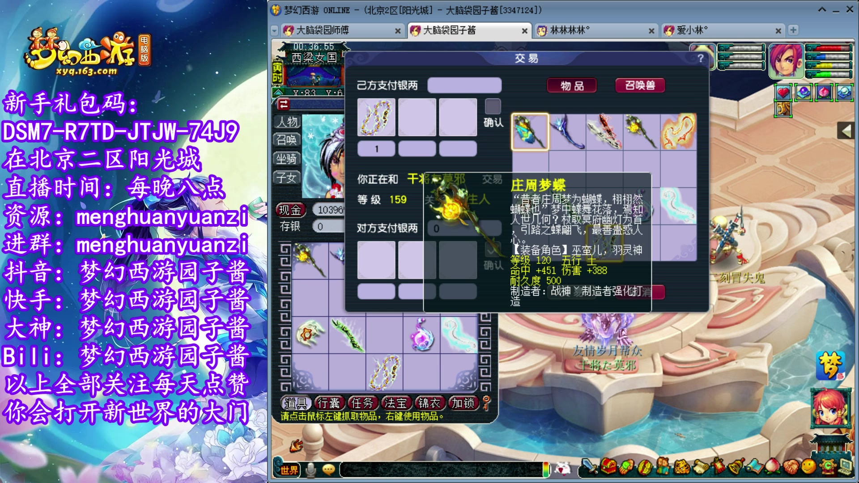Select the red sword in trade item grid
Image resolution: width=859 pixels, height=483 pixels.
point(604,131)
